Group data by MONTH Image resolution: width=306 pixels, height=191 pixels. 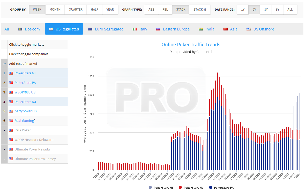coord(55,10)
